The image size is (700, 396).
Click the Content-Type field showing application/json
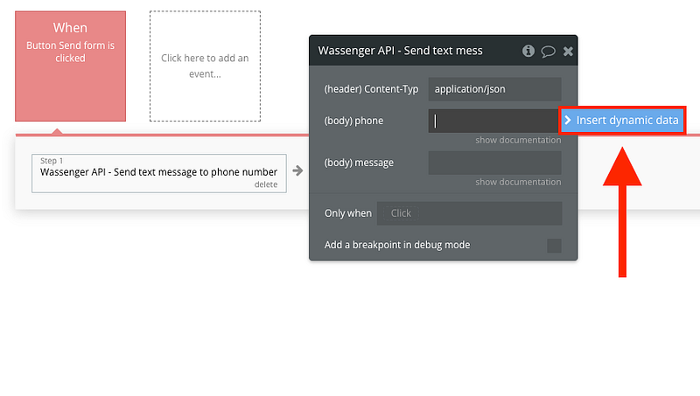pos(494,89)
